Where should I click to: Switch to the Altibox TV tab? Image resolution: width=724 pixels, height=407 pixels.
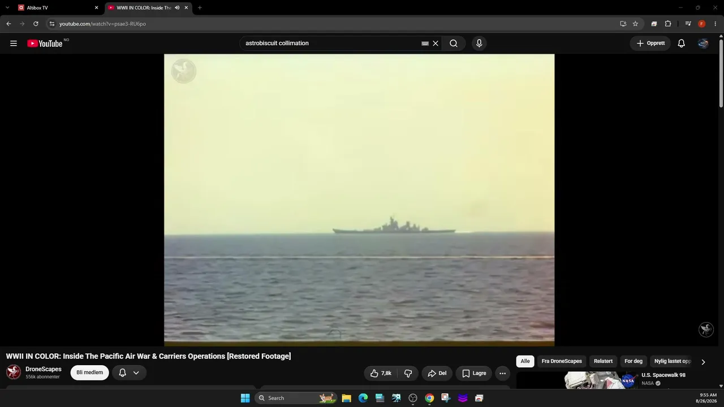59,8
